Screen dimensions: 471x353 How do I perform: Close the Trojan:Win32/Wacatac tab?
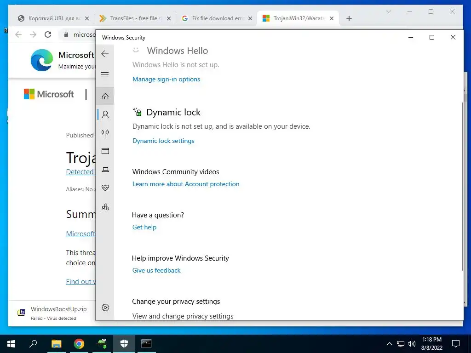tap(332, 18)
